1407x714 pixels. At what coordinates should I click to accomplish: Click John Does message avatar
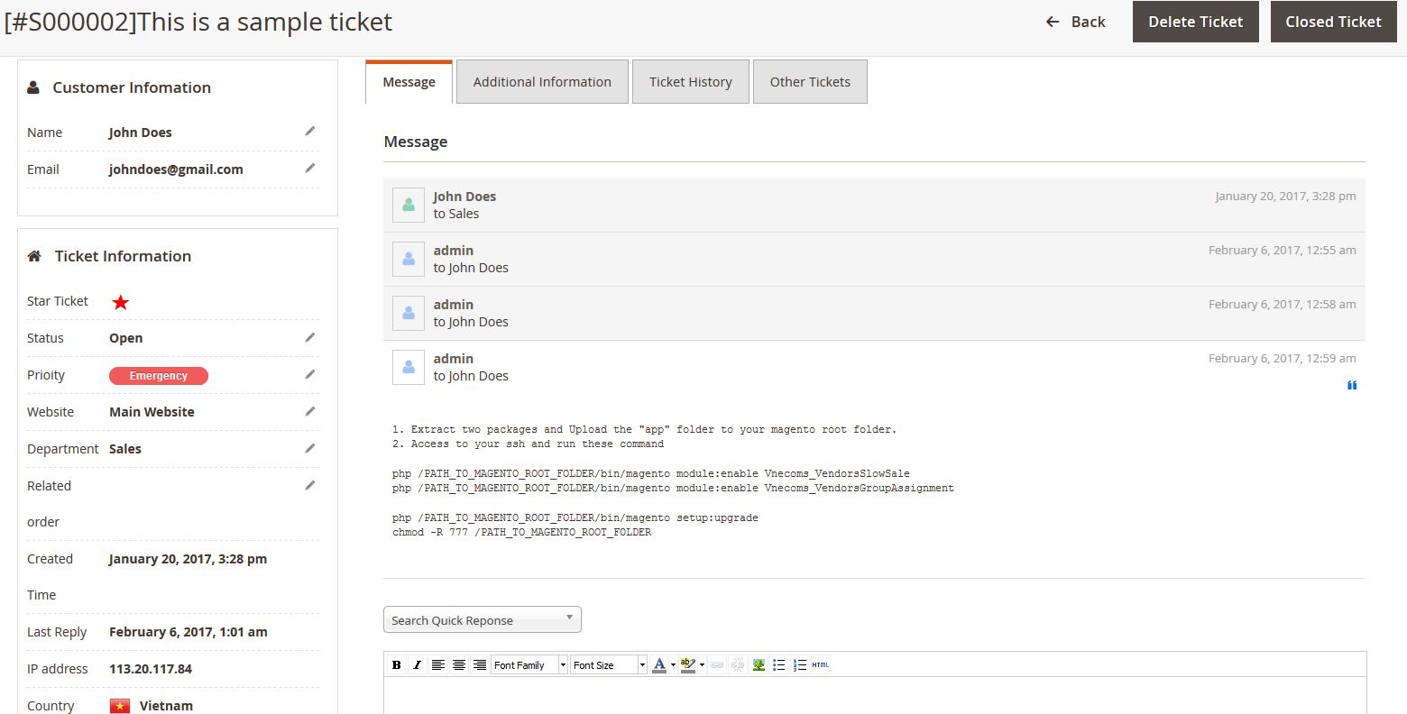tap(409, 205)
